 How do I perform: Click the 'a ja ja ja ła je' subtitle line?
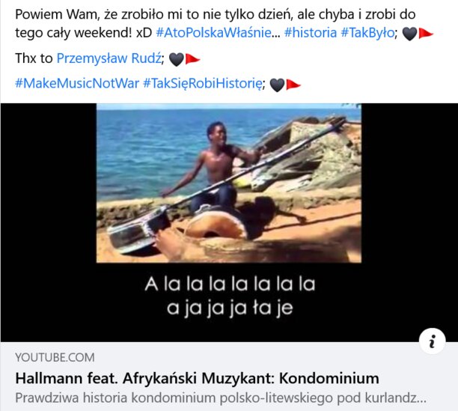tap(230, 308)
